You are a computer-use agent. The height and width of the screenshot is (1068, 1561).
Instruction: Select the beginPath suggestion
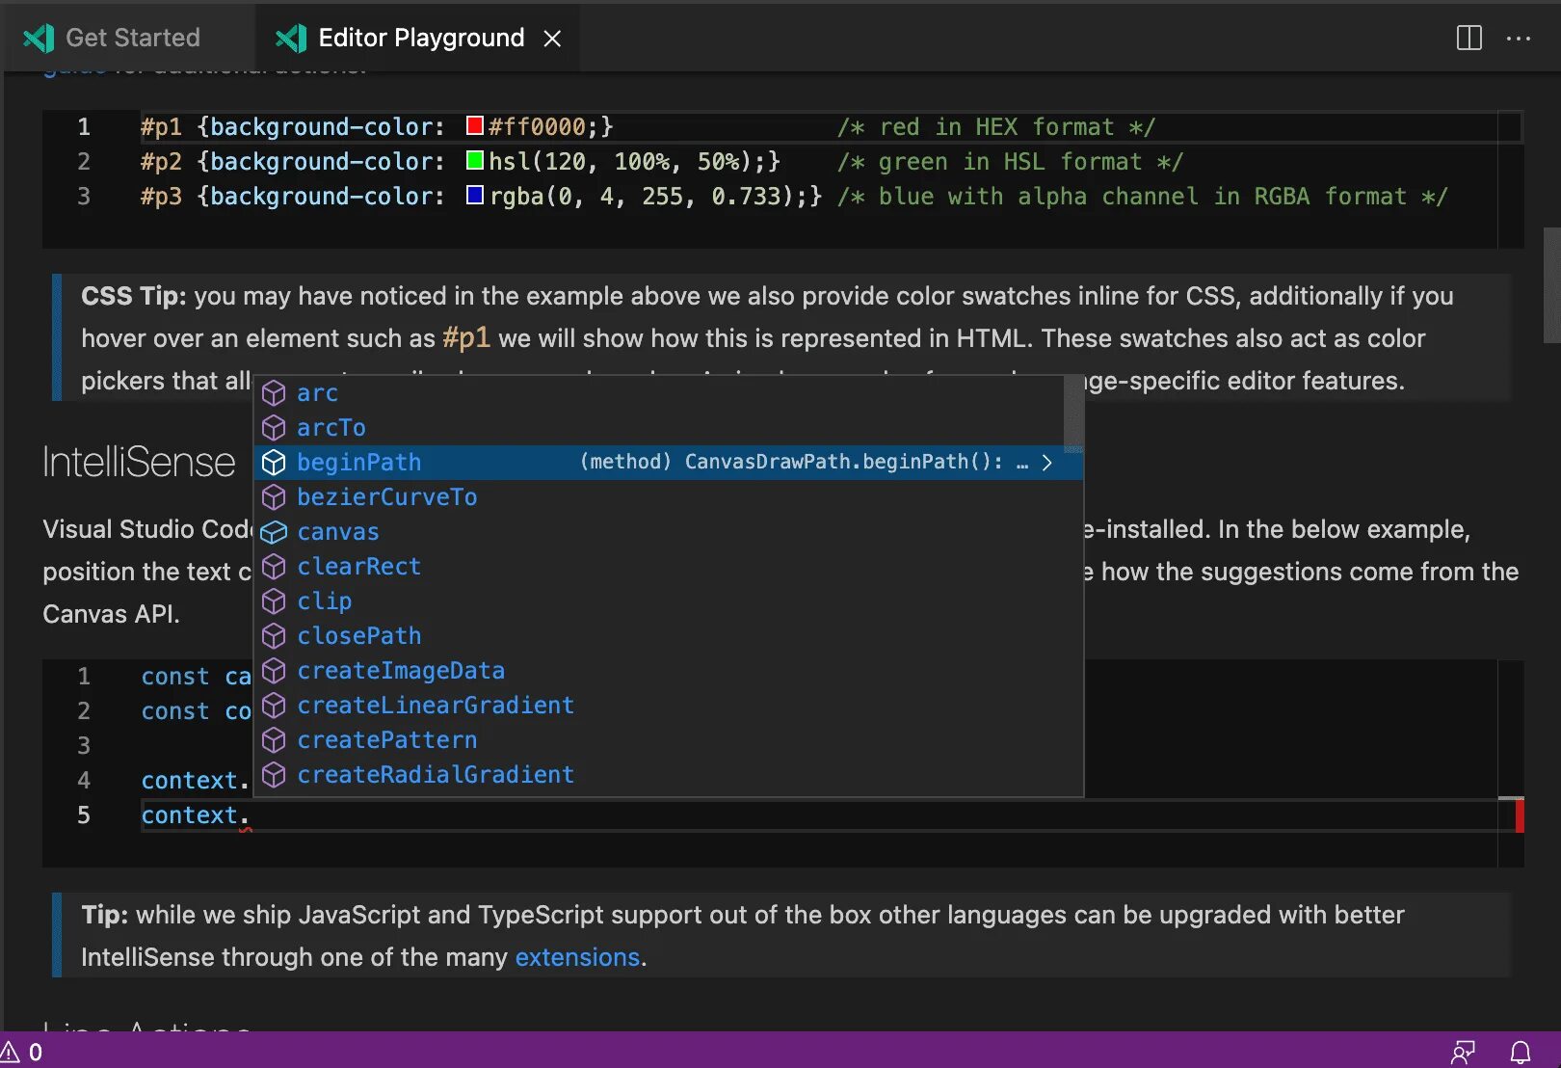(669, 463)
